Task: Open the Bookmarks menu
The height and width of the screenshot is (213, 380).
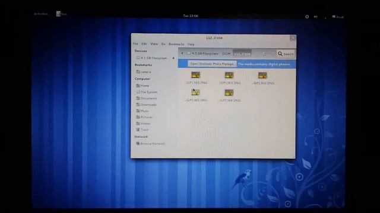Action: (176, 44)
